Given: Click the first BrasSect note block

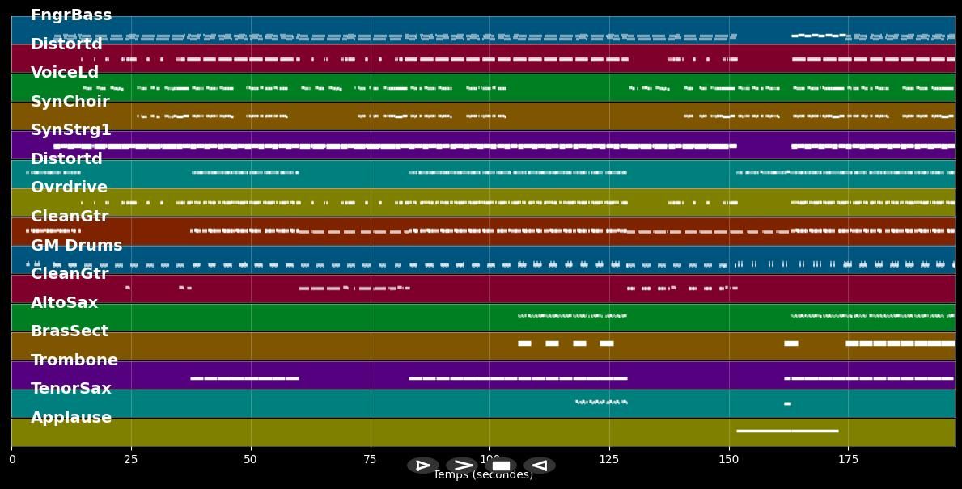Looking at the screenshot, I should pyautogui.click(x=524, y=344).
